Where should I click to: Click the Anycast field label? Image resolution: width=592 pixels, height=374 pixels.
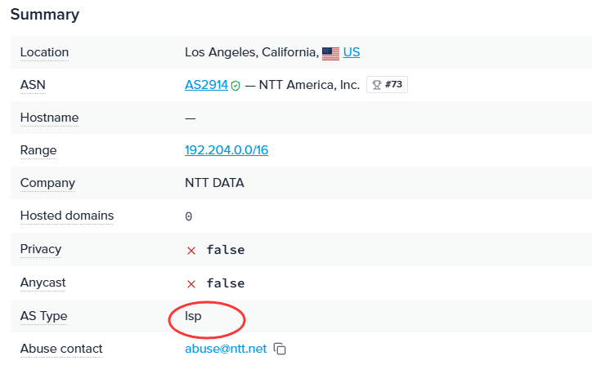pyautogui.click(x=43, y=283)
